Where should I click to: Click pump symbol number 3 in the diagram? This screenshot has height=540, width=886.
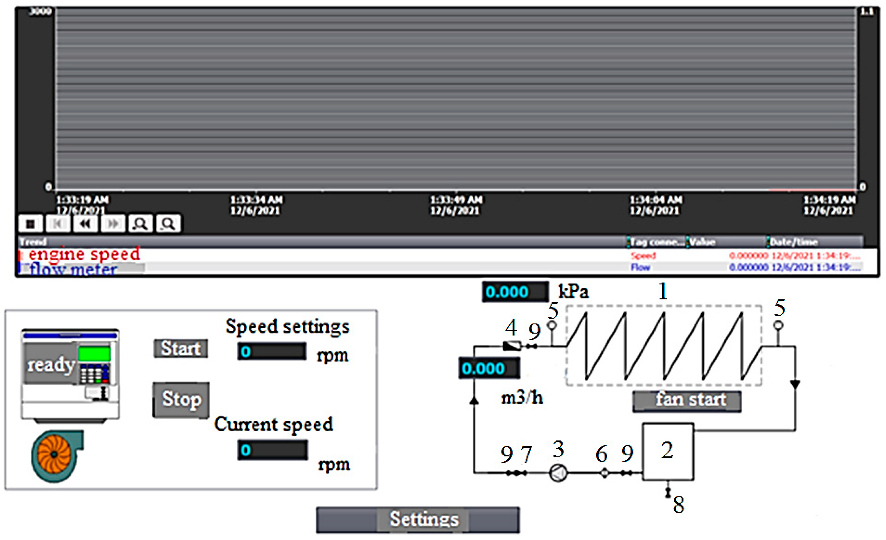click(x=558, y=473)
